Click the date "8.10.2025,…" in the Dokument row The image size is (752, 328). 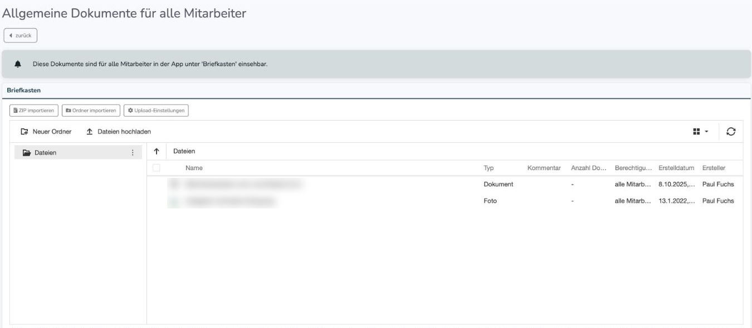pos(676,185)
